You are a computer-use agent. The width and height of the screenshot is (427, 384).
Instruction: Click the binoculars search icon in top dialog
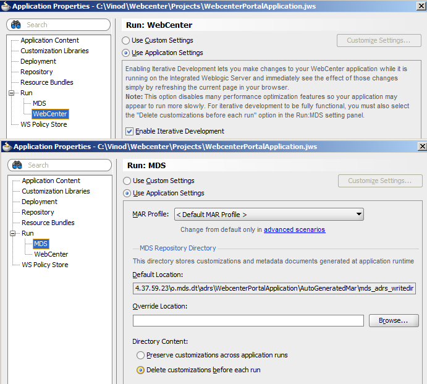click(16, 25)
